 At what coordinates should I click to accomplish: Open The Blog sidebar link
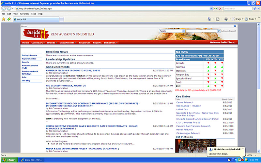tap(26, 81)
